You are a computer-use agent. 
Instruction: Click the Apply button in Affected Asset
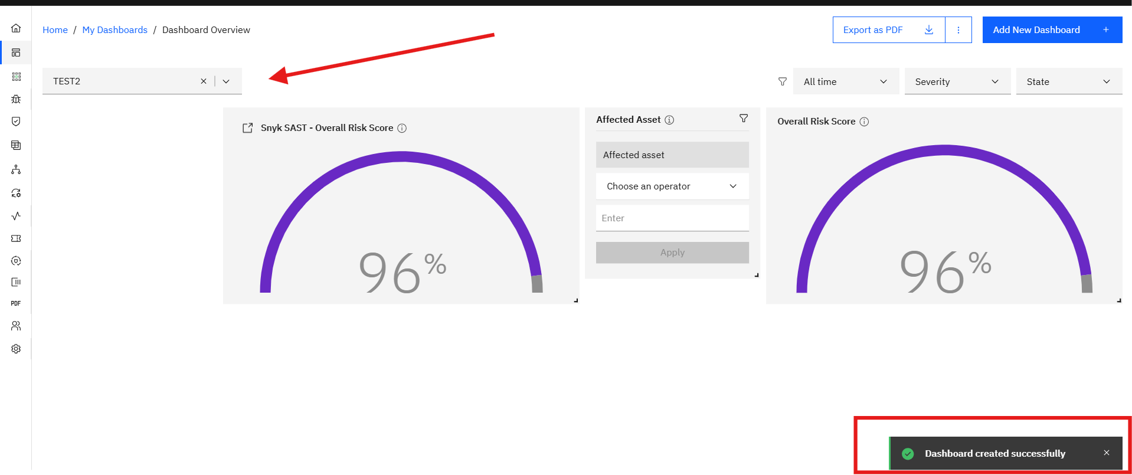(672, 253)
